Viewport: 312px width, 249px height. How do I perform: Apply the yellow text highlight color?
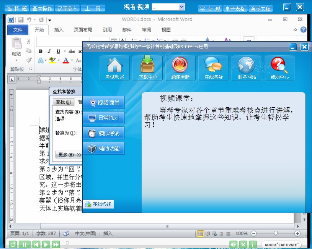pyautogui.click(x=52, y=60)
